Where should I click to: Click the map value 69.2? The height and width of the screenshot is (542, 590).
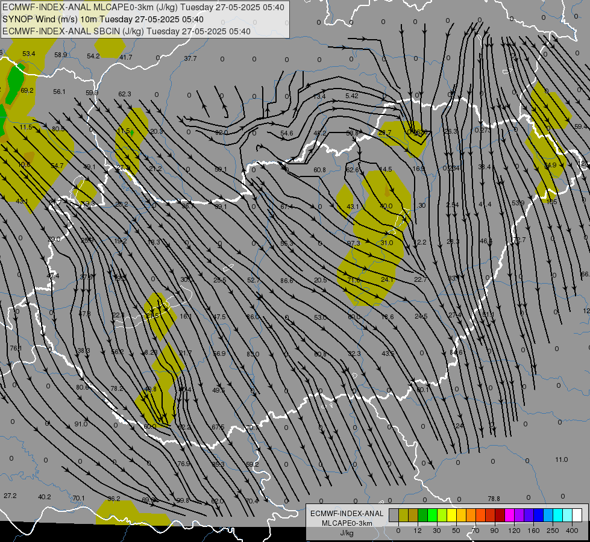click(x=27, y=90)
